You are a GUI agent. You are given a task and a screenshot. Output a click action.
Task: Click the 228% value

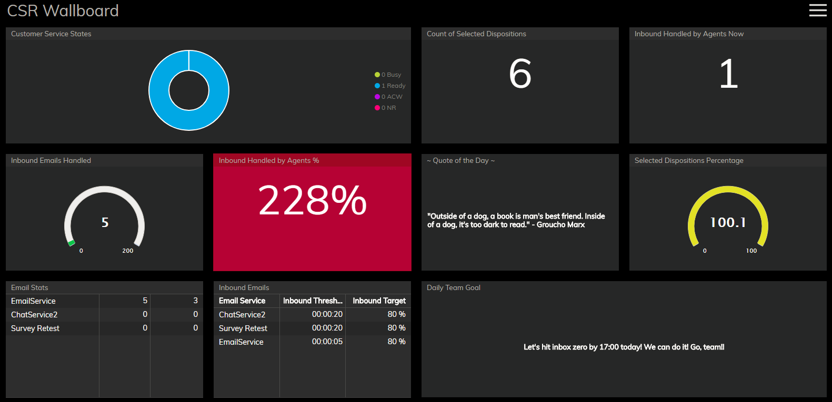(312, 200)
